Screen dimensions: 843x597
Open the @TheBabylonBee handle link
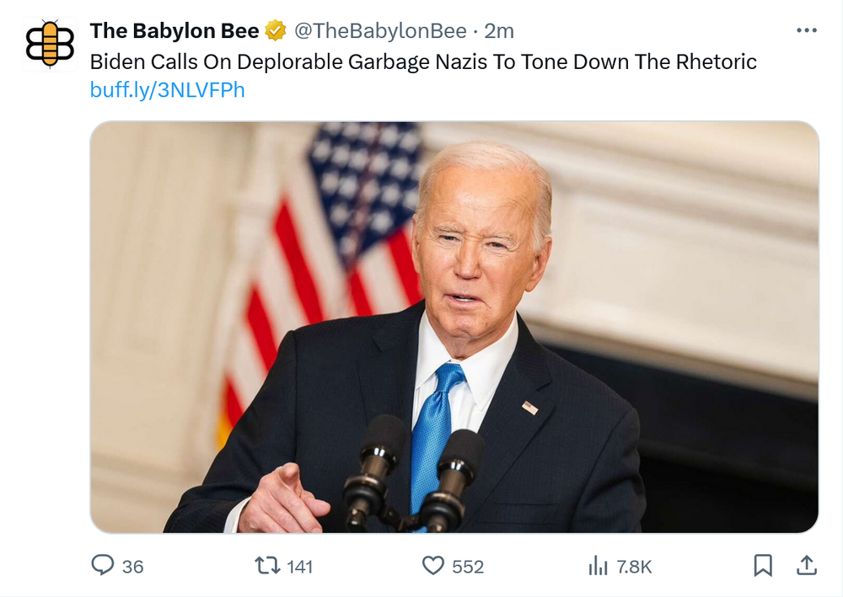point(379,31)
